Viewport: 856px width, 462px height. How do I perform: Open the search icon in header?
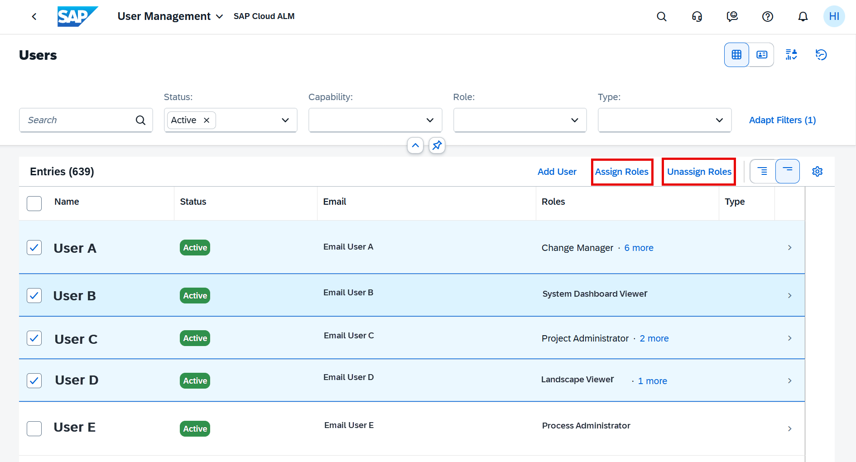(x=661, y=17)
